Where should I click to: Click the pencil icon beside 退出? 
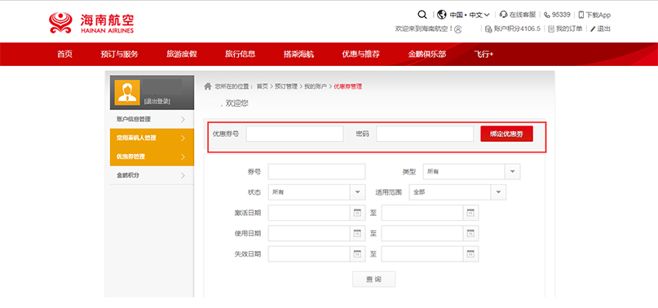click(593, 29)
